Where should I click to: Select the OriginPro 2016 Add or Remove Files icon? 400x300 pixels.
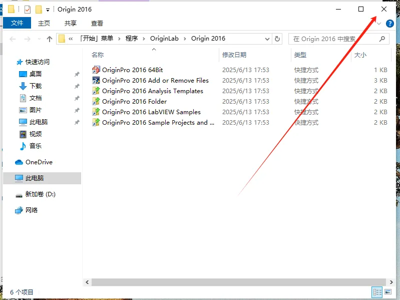[x=96, y=80]
